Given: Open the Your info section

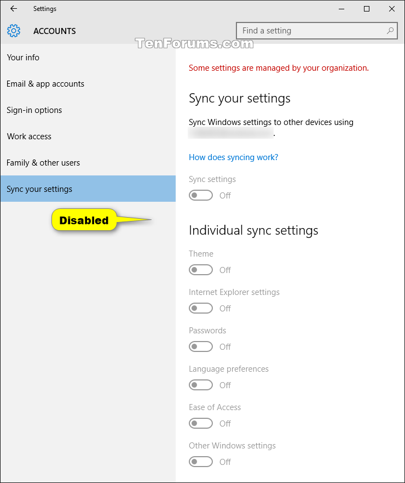Looking at the screenshot, I should pyautogui.click(x=23, y=58).
